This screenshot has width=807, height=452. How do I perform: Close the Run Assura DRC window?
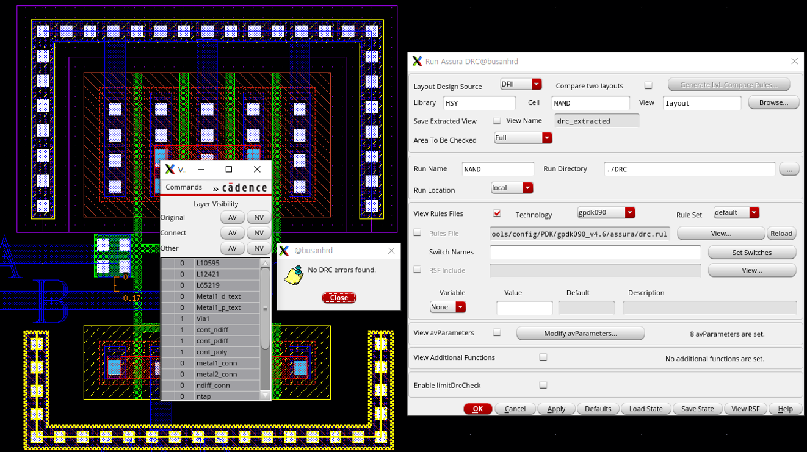coord(794,61)
